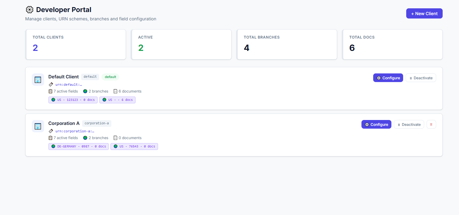The height and width of the screenshot is (215, 459).
Task: Open the urn:corporation-a:… link
Action: (75, 131)
